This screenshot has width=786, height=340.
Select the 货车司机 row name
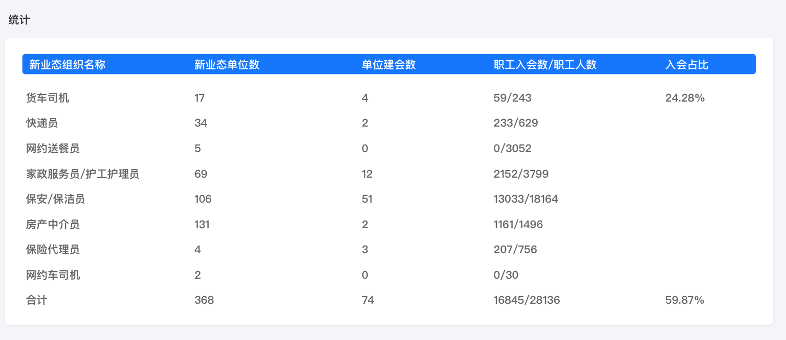48,98
